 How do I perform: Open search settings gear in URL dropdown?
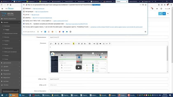pos(145,32)
